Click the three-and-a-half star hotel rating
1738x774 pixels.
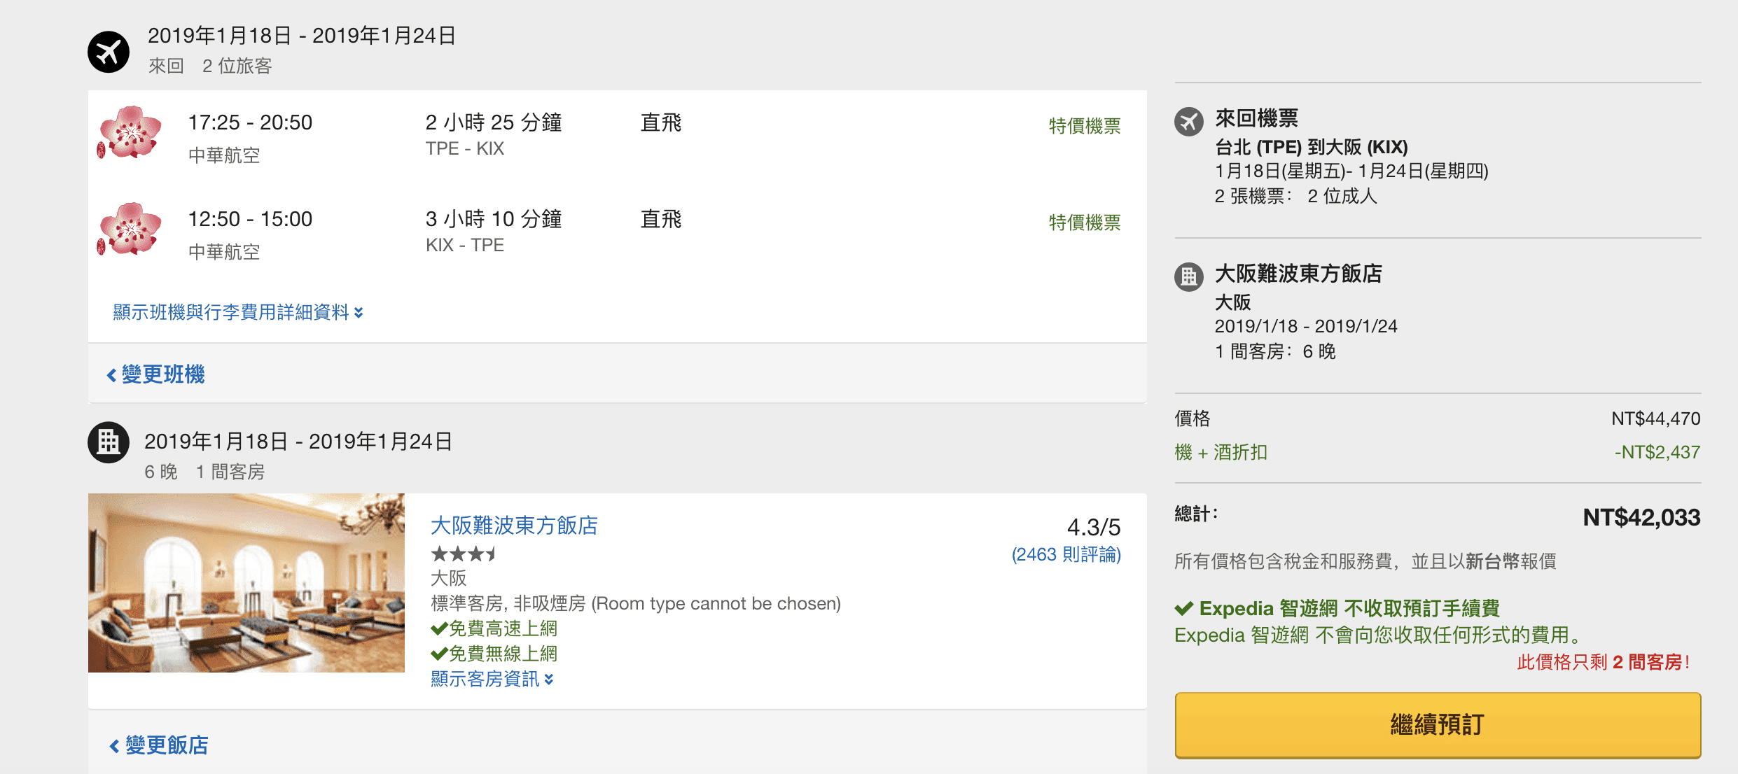point(464,554)
